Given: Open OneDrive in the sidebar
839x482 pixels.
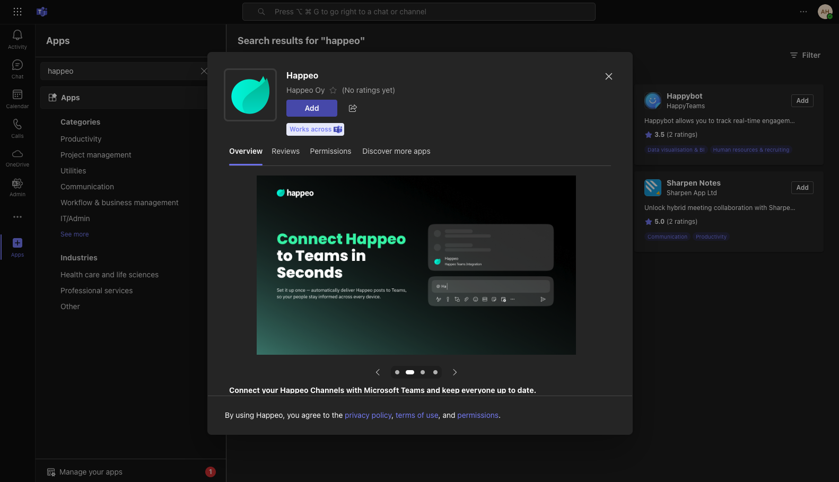Looking at the screenshot, I should [18, 158].
